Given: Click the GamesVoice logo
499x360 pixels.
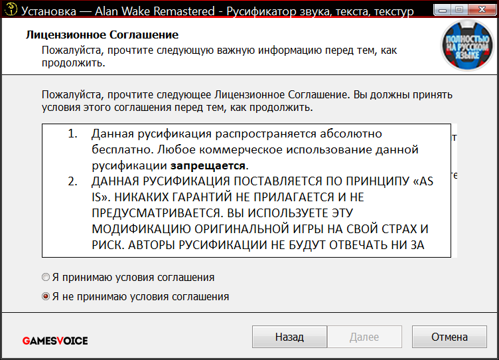Looking at the screenshot, I should [55, 340].
